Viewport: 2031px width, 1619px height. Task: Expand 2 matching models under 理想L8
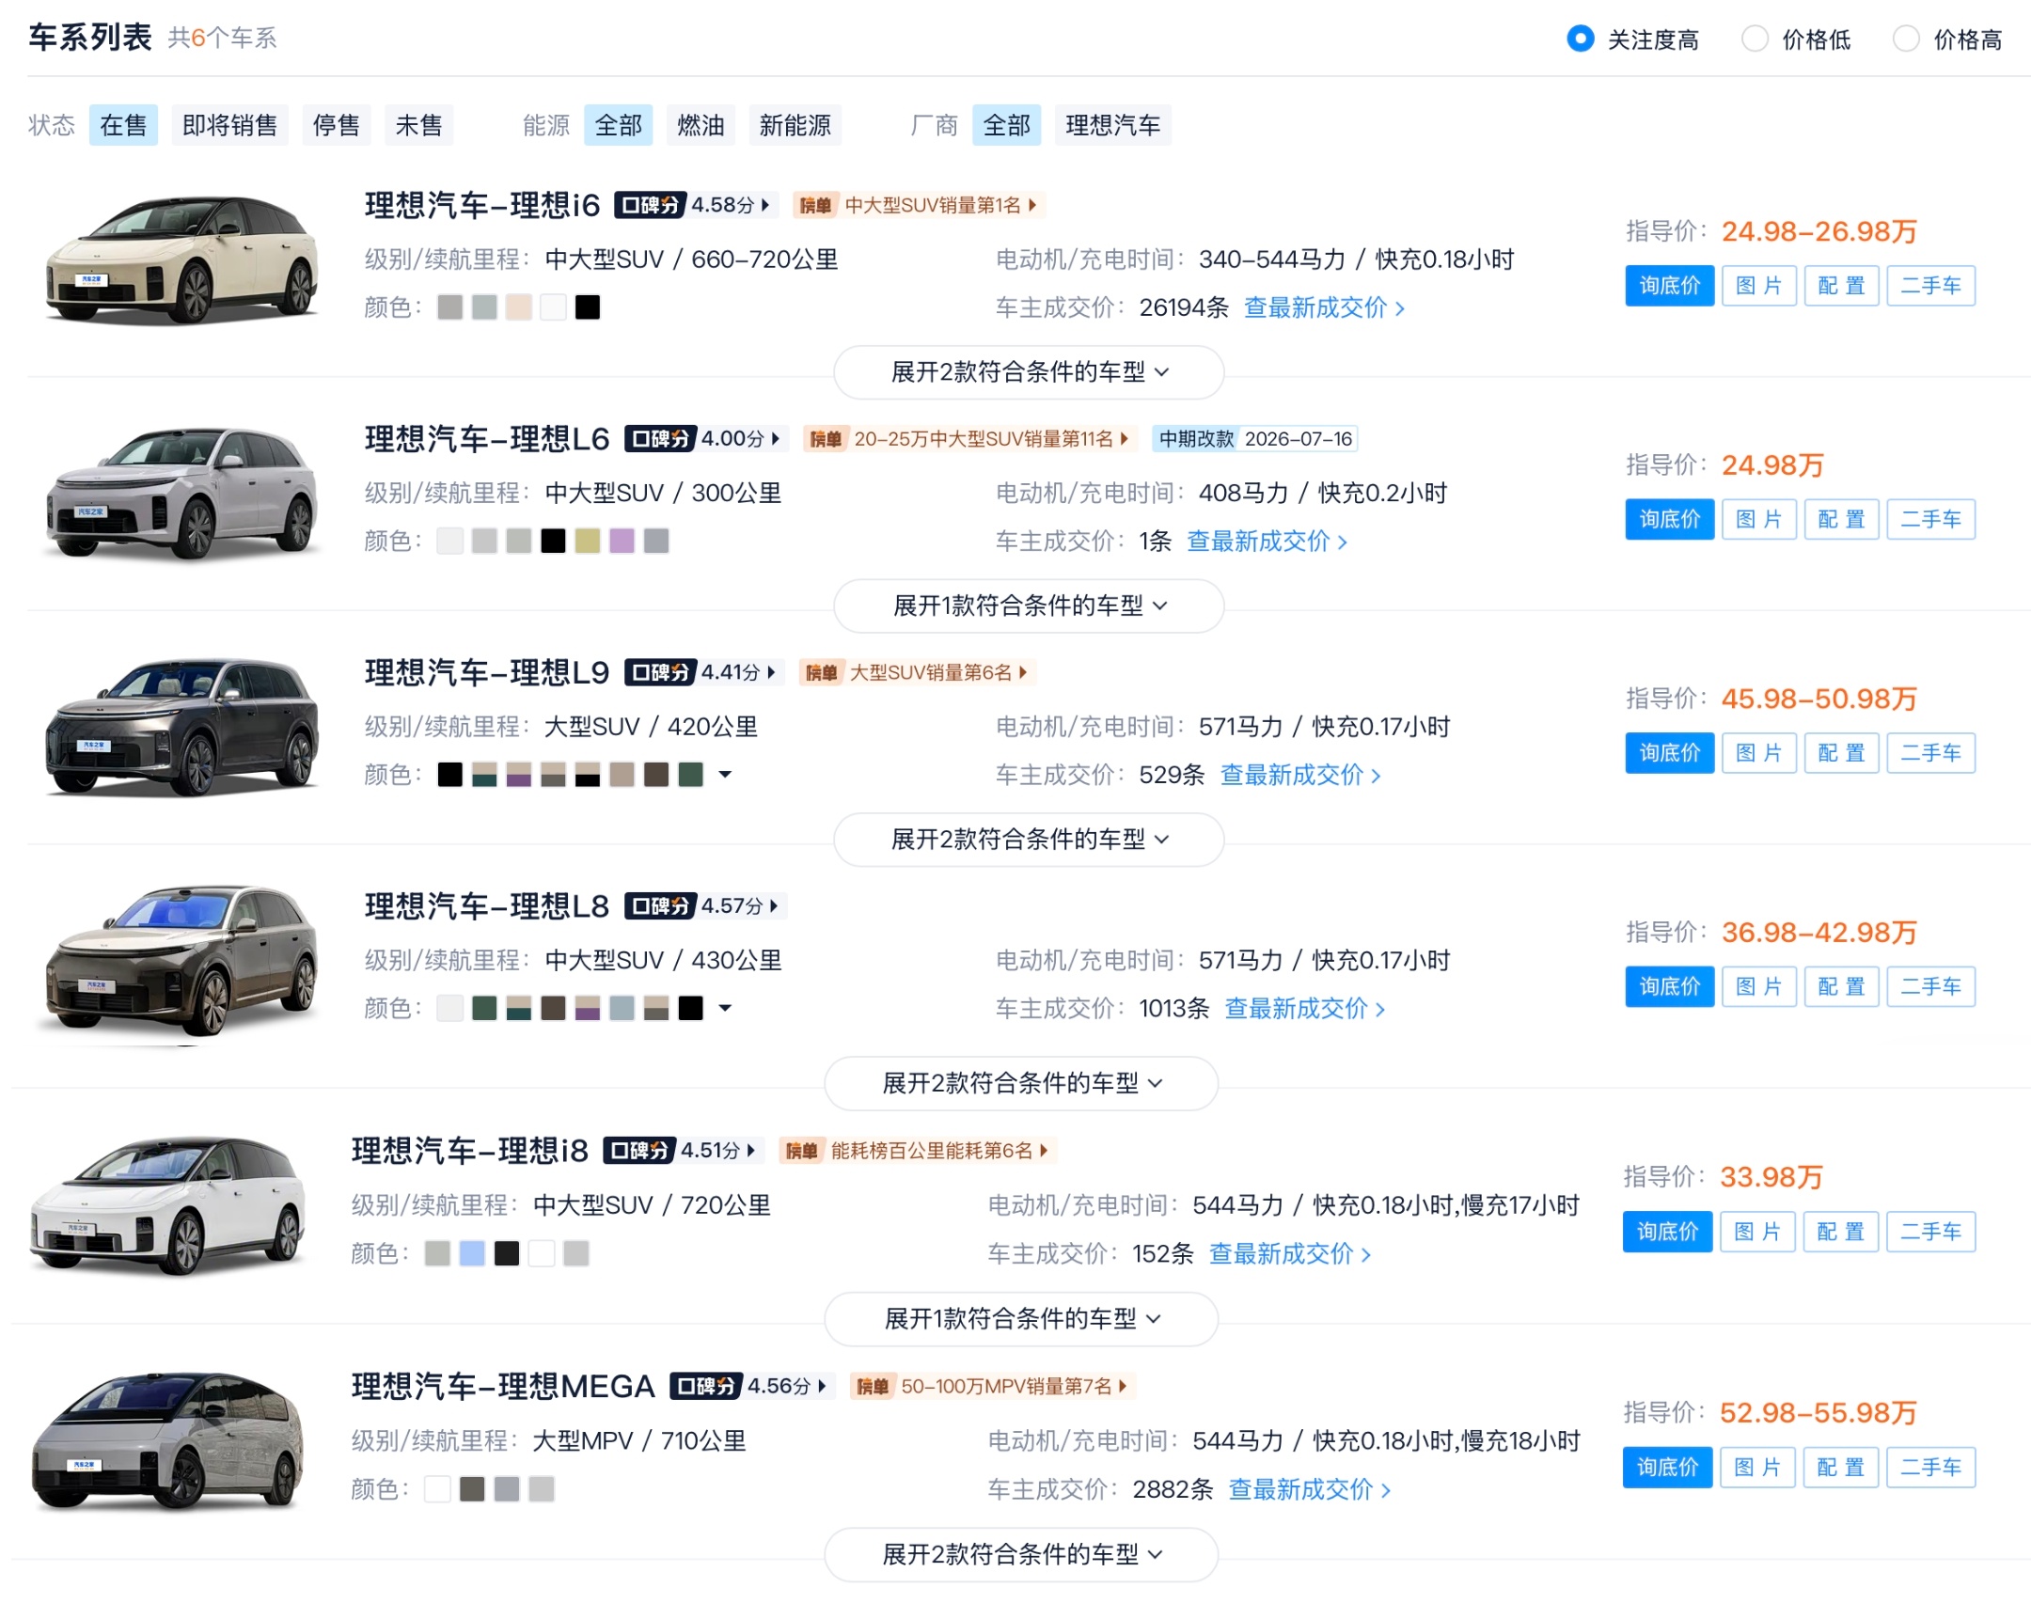(x=1021, y=1083)
